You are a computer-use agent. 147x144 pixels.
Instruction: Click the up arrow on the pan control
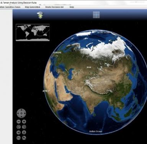click(x=21, y=110)
